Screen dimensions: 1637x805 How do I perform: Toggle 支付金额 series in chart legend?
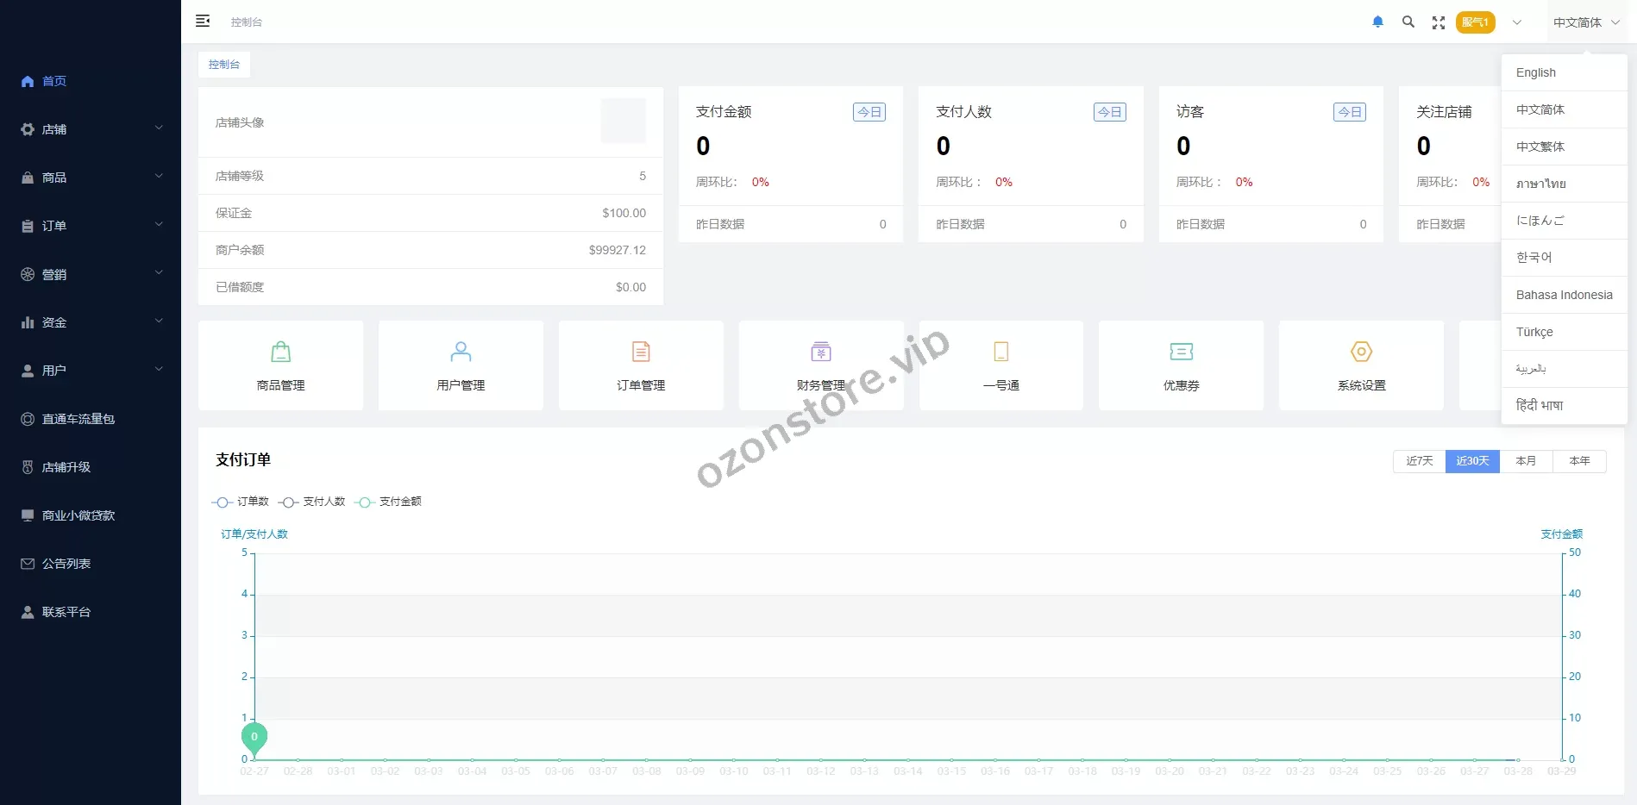click(x=389, y=502)
